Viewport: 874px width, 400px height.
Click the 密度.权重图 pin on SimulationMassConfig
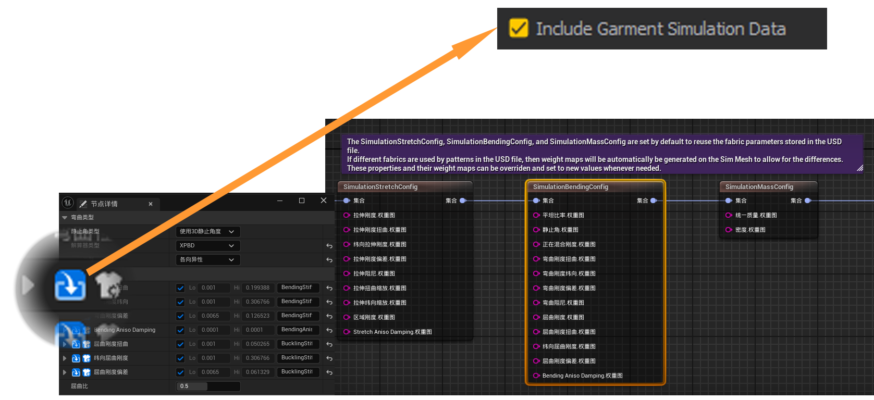tap(729, 230)
